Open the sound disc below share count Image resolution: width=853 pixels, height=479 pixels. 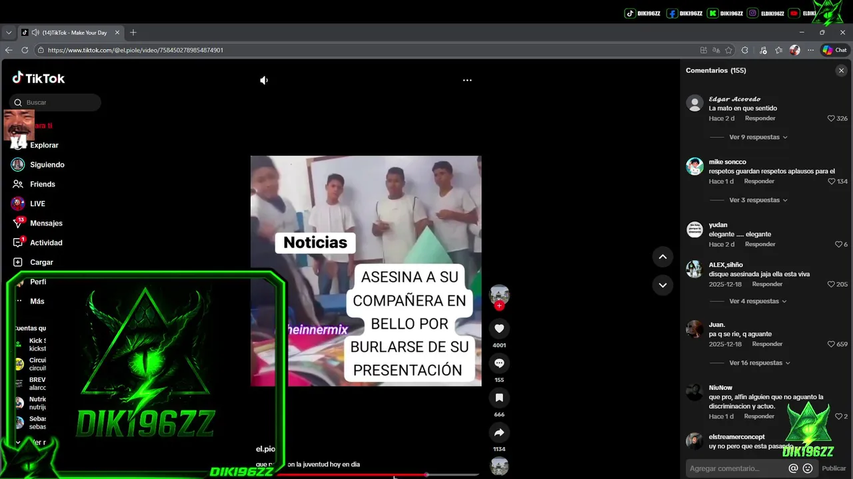tap(499, 466)
